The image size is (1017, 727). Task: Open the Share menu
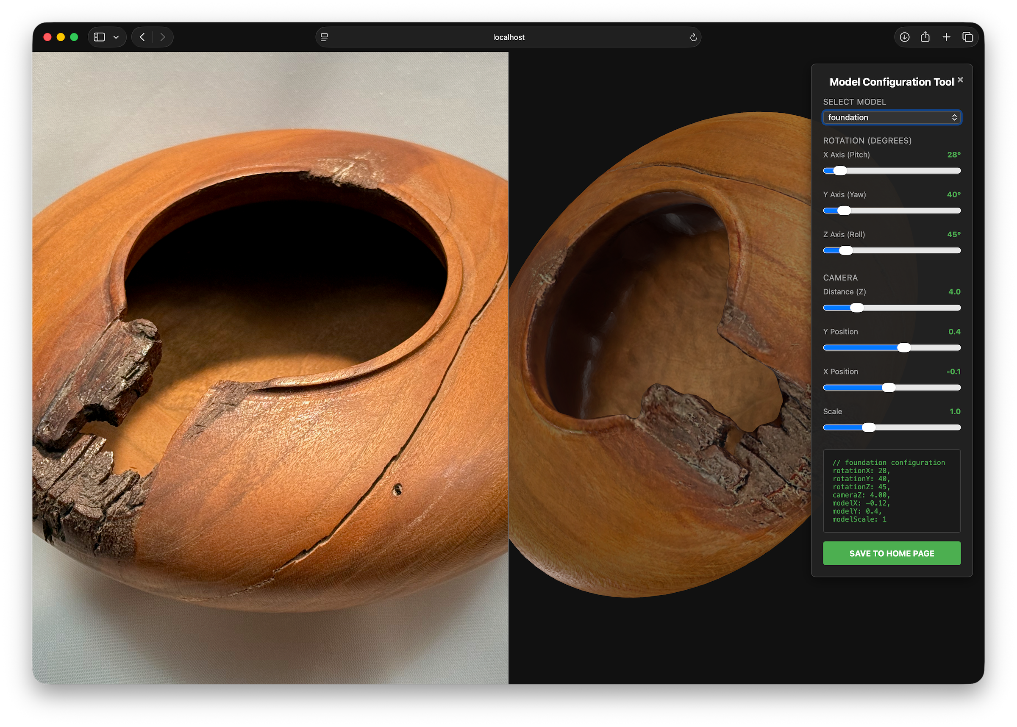pos(925,37)
